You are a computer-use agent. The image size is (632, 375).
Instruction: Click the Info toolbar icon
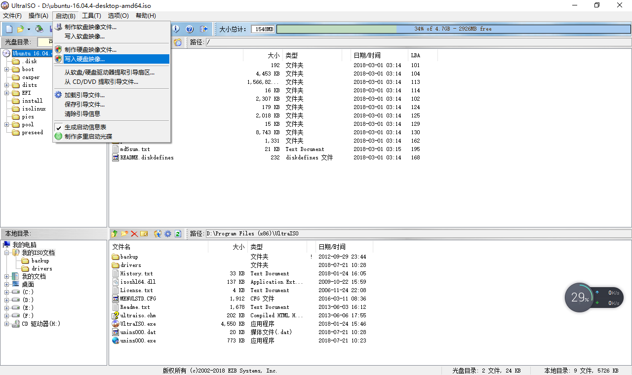176,29
